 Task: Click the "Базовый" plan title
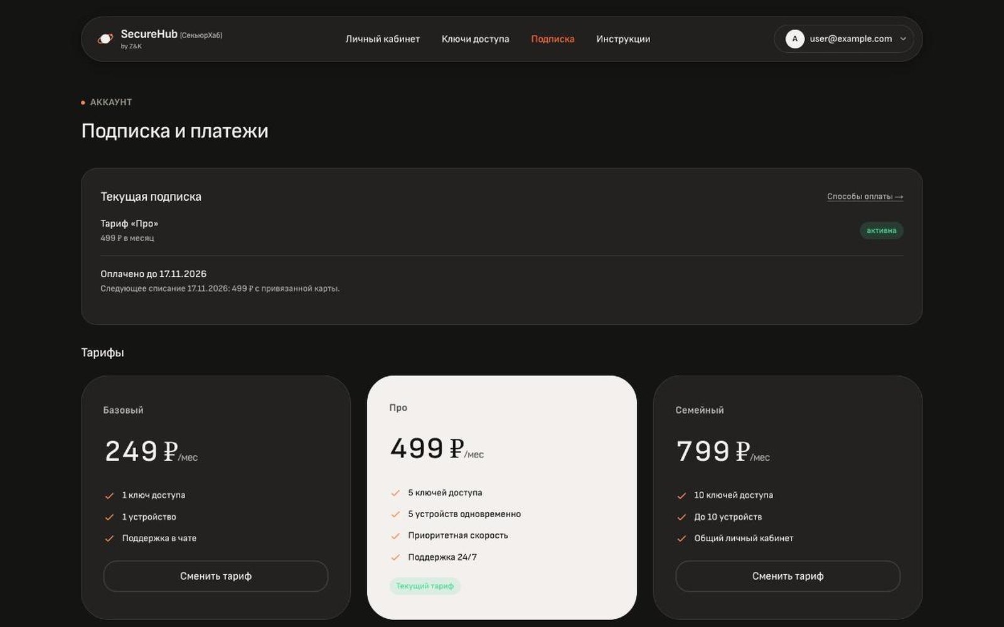point(123,410)
